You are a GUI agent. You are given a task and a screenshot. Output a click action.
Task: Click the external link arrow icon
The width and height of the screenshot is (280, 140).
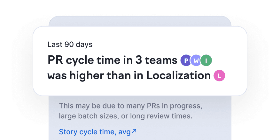pyautogui.click(x=134, y=131)
